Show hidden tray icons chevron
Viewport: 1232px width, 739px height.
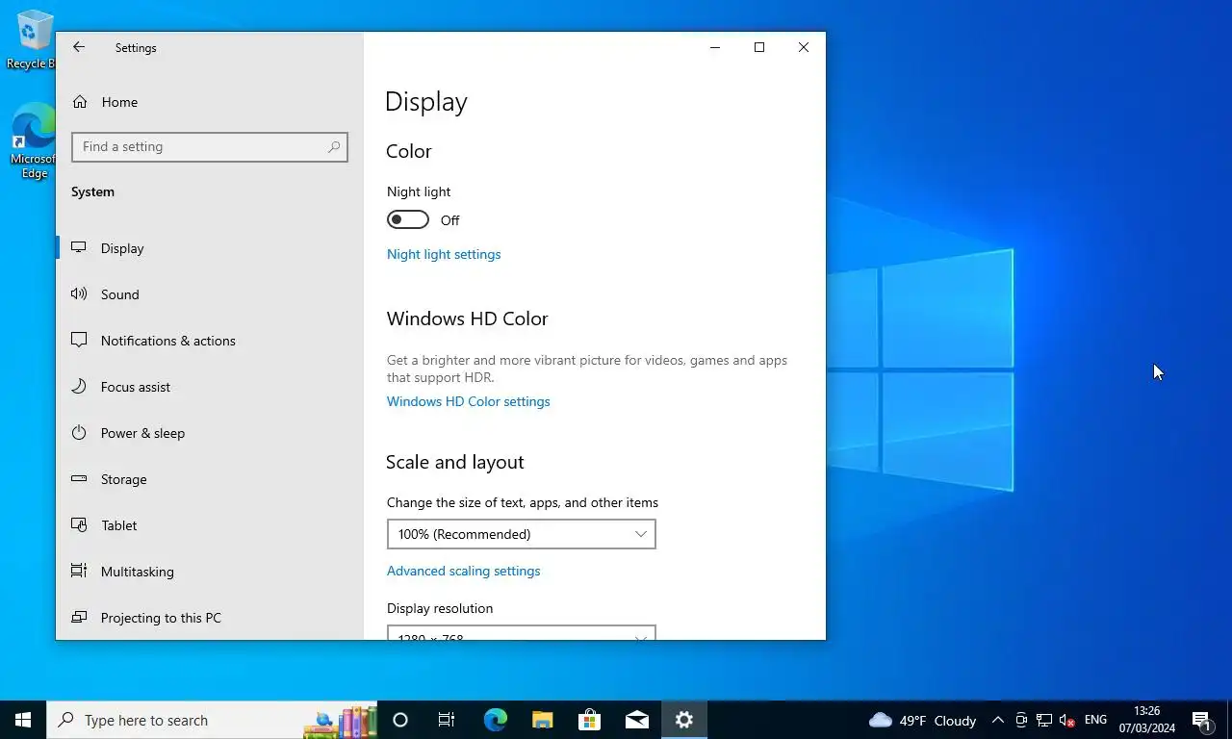coord(998,720)
